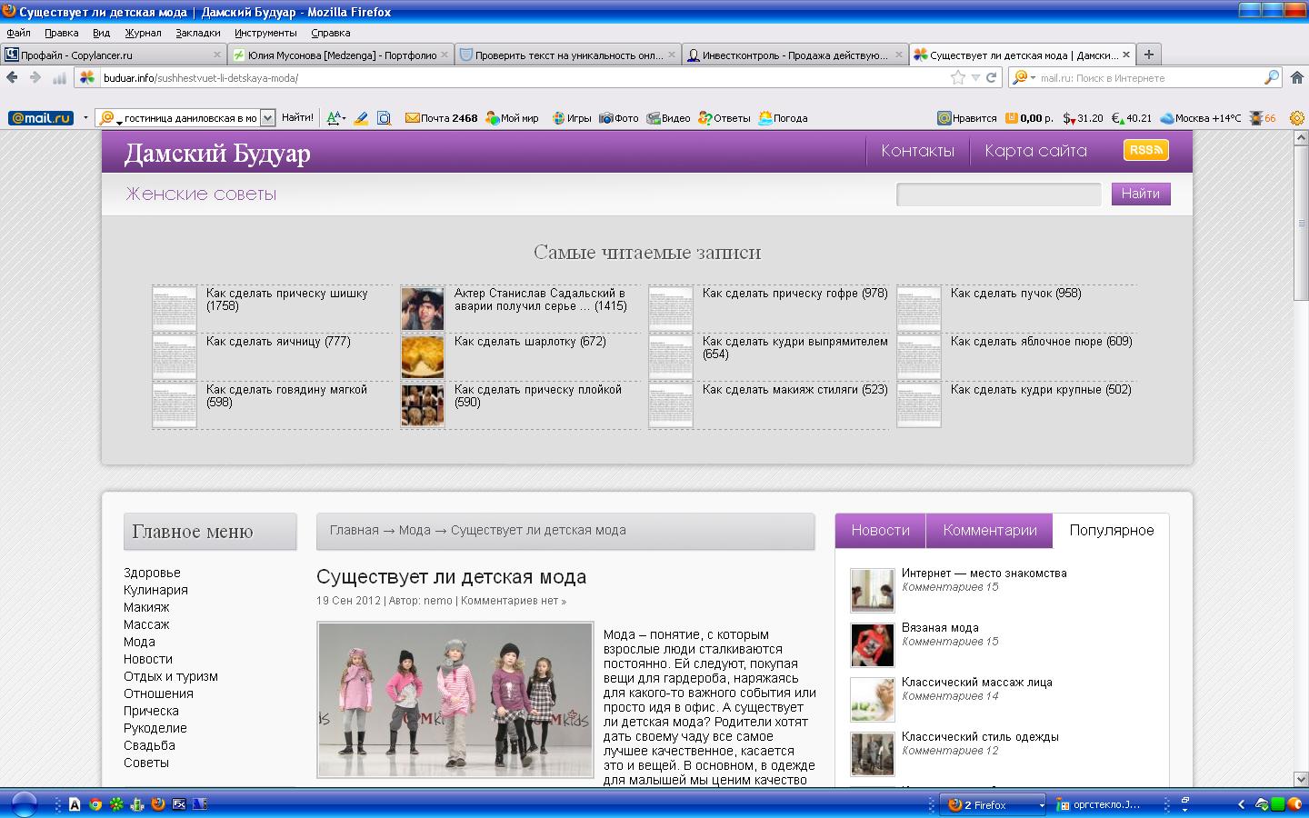Open a new browser tab with plus button
This screenshot has height=818, width=1309.
(1149, 55)
